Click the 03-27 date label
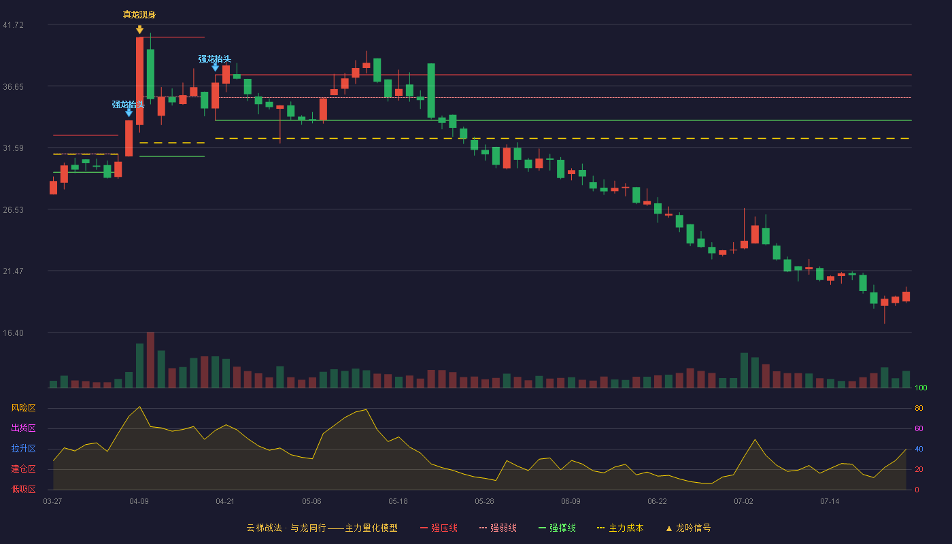 coord(52,501)
